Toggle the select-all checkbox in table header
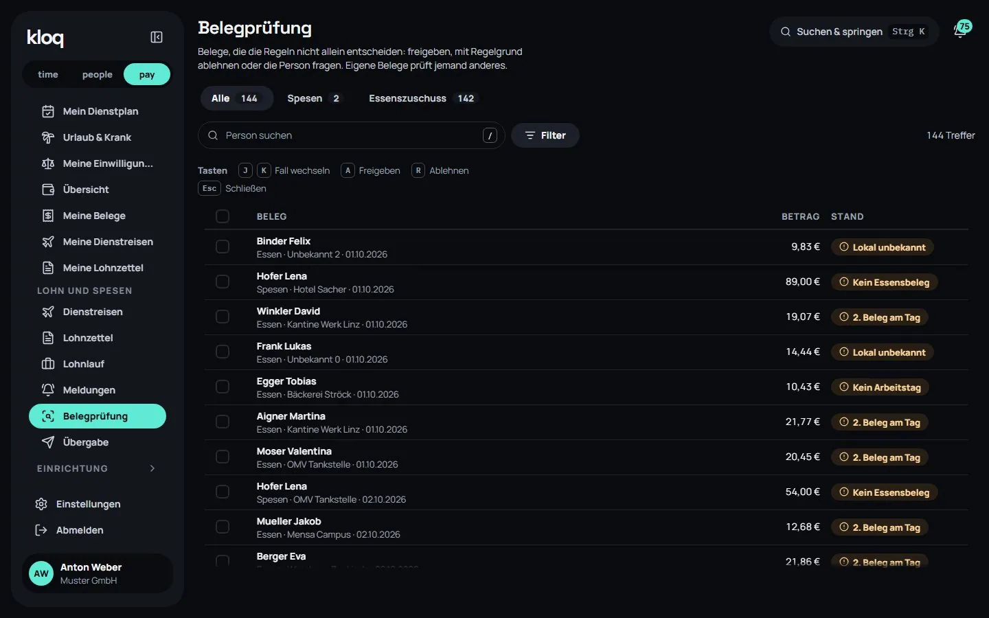989x618 pixels. [223, 216]
